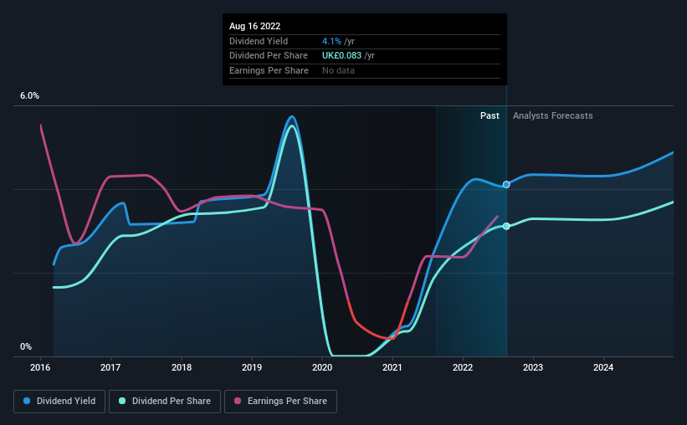The image size is (687, 425).
Task: Click the 6.0% y-axis label
Action: (x=29, y=96)
